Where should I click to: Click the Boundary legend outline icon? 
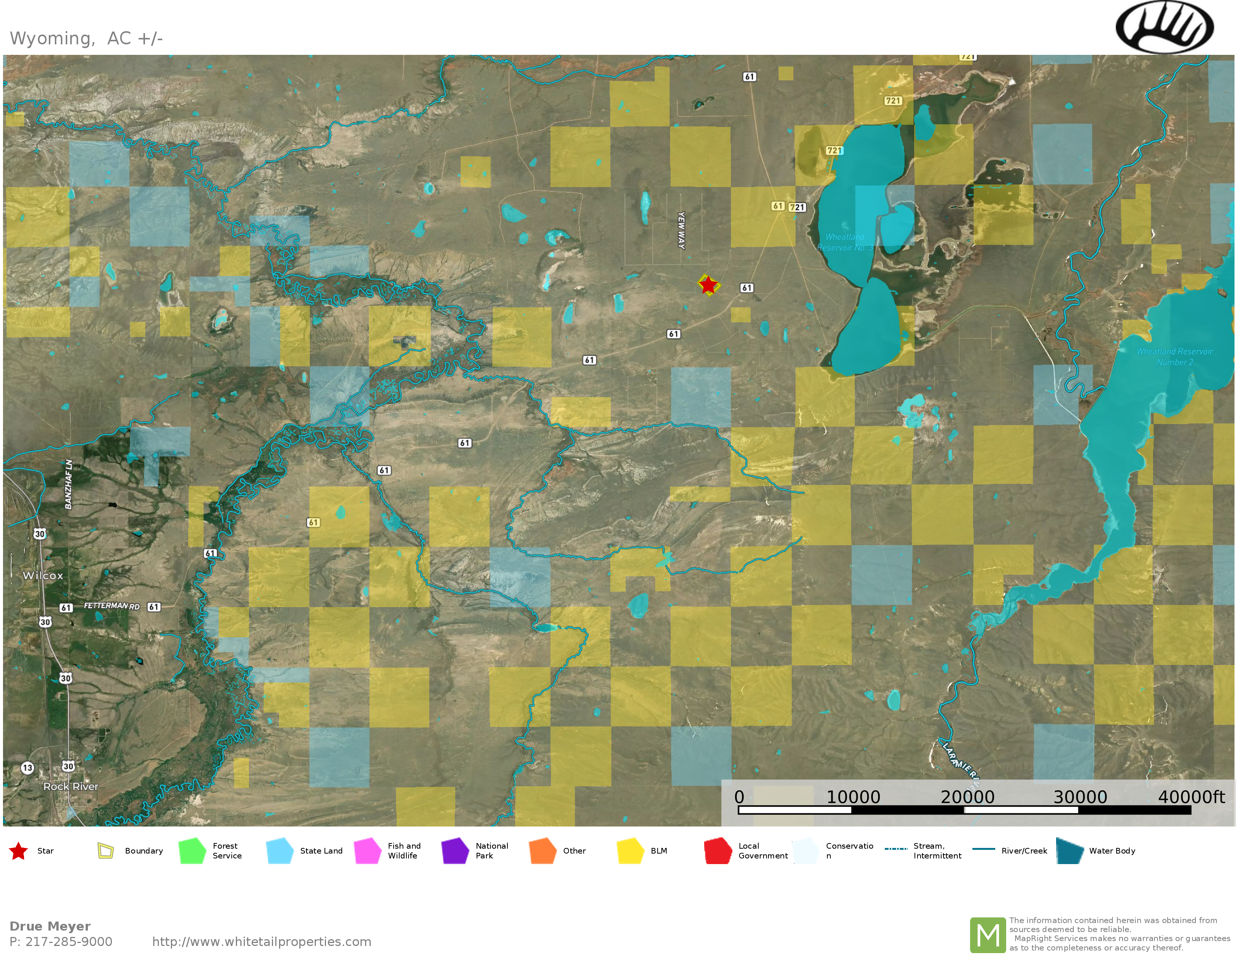(x=106, y=851)
